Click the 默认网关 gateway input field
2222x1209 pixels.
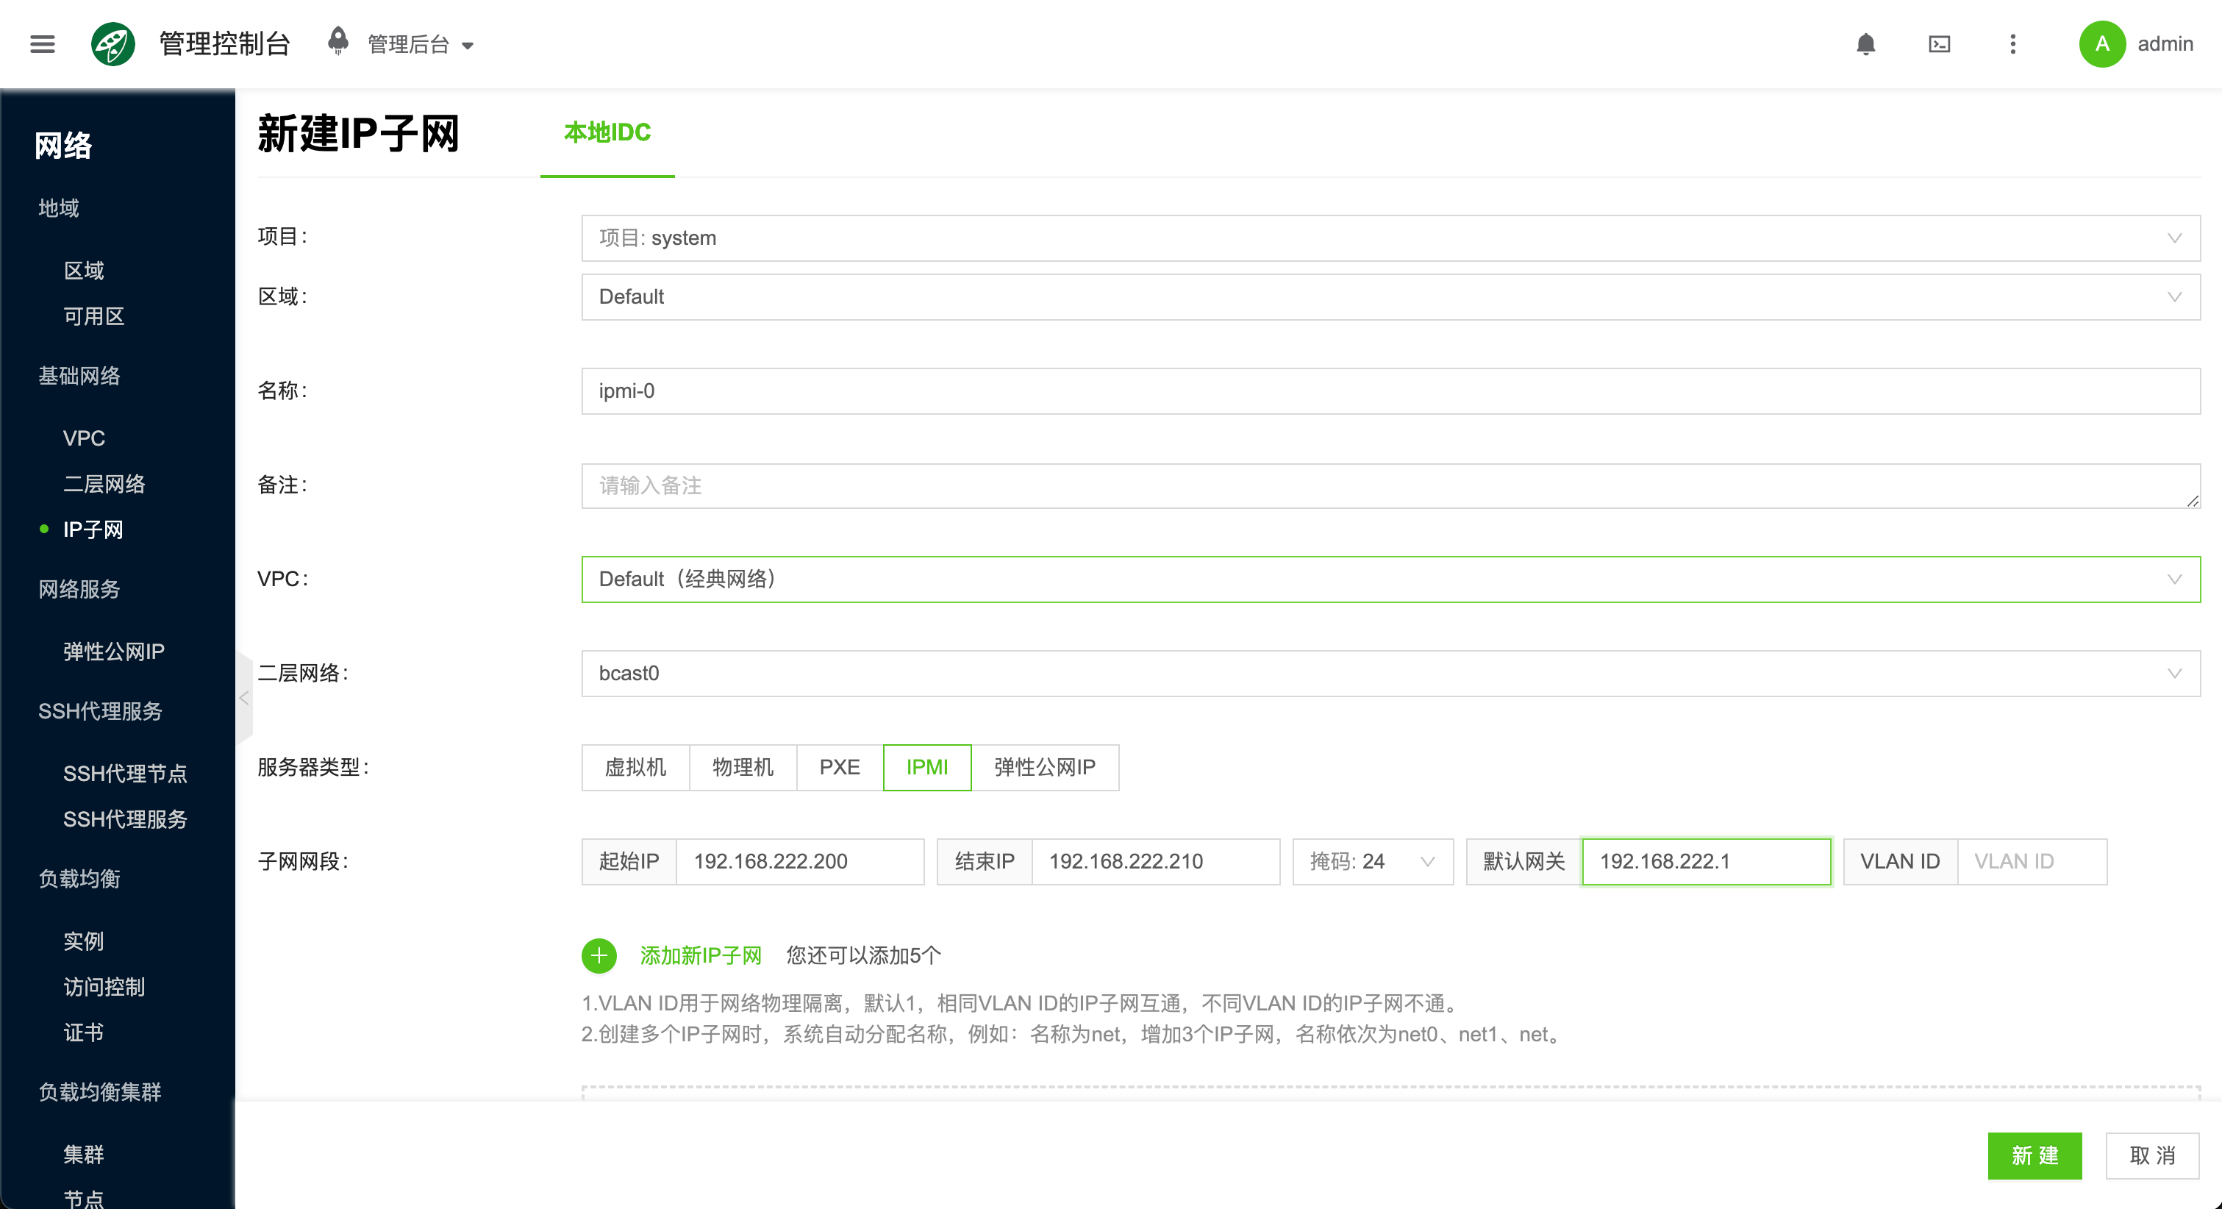[1706, 861]
